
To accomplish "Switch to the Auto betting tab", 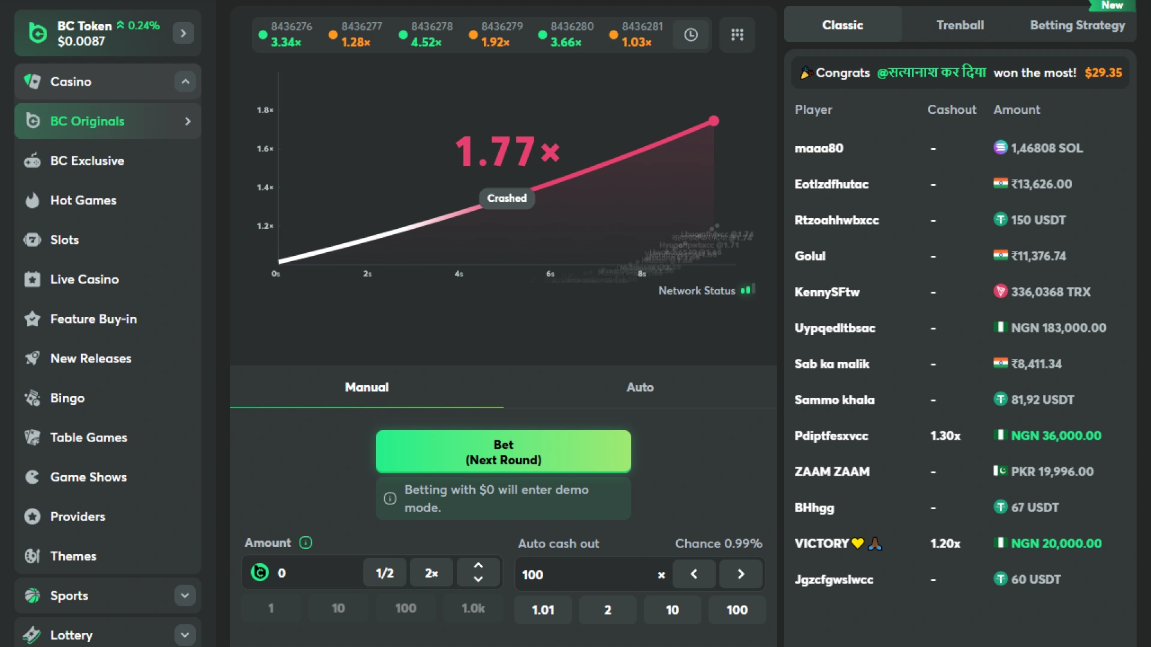I will [x=640, y=387].
